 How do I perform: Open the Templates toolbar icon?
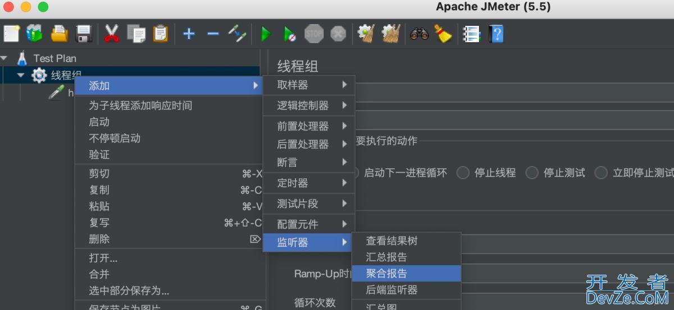[x=35, y=34]
